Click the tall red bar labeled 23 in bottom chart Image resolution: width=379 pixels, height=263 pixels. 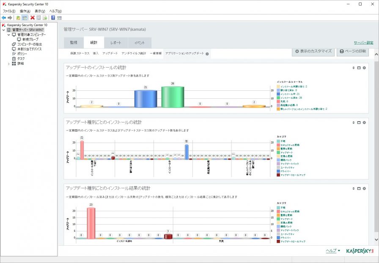[x=91, y=223]
